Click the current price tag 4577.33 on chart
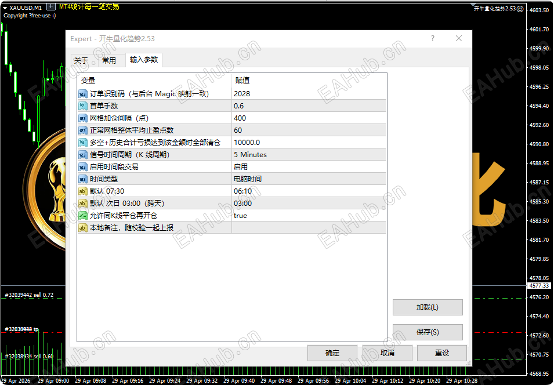Image resolution: width=554 pixels, height=385 pixels. click(x=539, y=285)
